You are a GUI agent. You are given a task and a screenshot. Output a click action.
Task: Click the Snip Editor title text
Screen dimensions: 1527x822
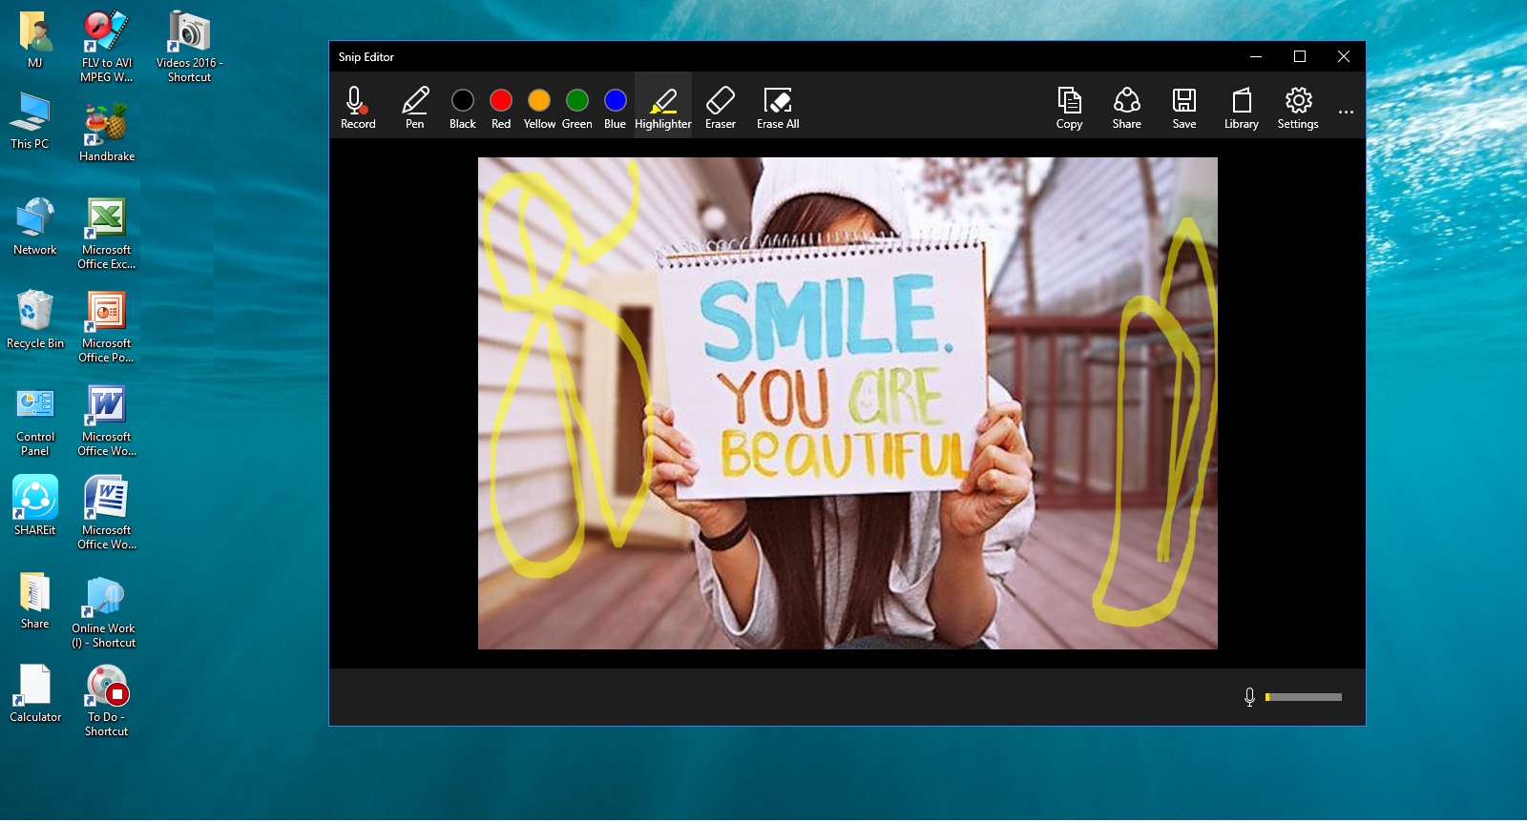(366, 57)
